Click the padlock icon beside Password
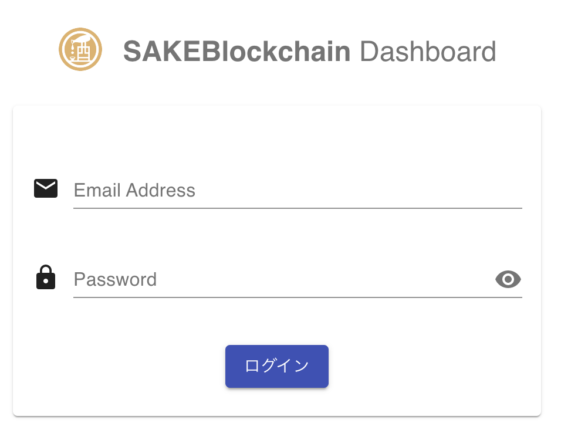 (x=46, y=277)
